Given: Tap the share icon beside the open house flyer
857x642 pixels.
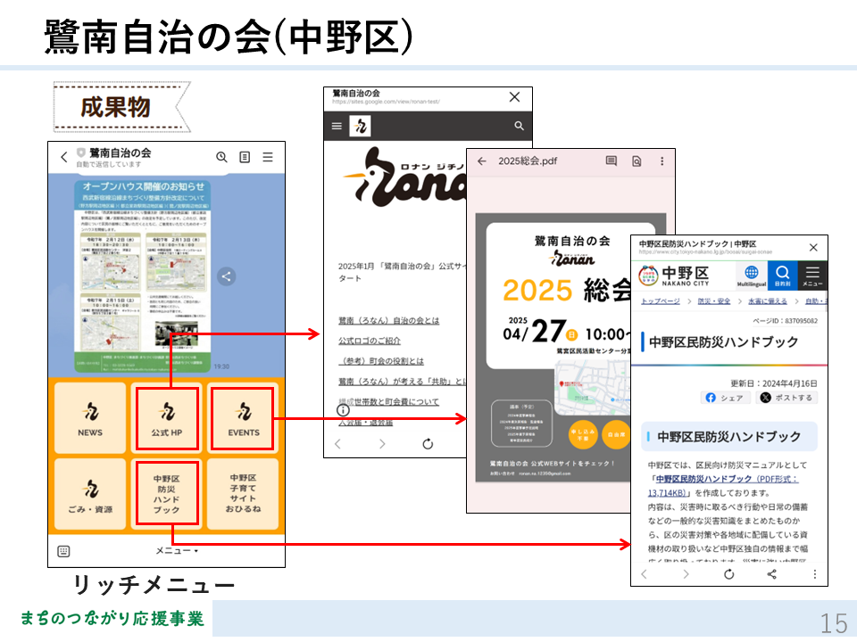Looking at the screenshot, I should (x=227, y=276).
